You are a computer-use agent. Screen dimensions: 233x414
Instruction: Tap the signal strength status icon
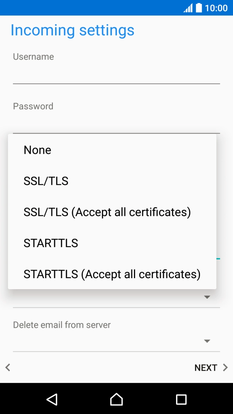pyautogui.click(x=188, y=8)
